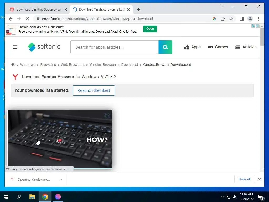Click the purple gem taskbar app

(x=58, y=197)
